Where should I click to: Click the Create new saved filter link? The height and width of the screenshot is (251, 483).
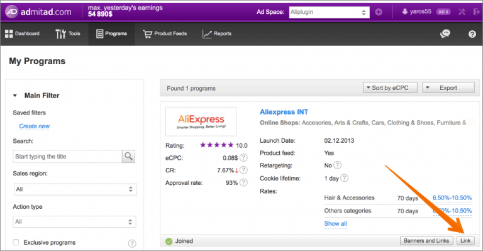coord(34,126)
